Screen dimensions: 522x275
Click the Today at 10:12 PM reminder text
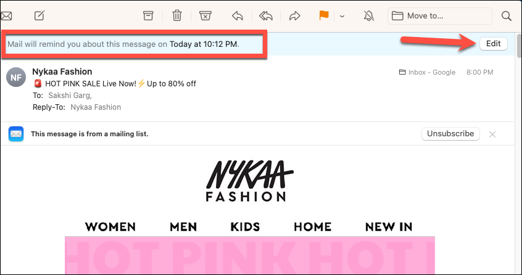[x=204, y=44]
